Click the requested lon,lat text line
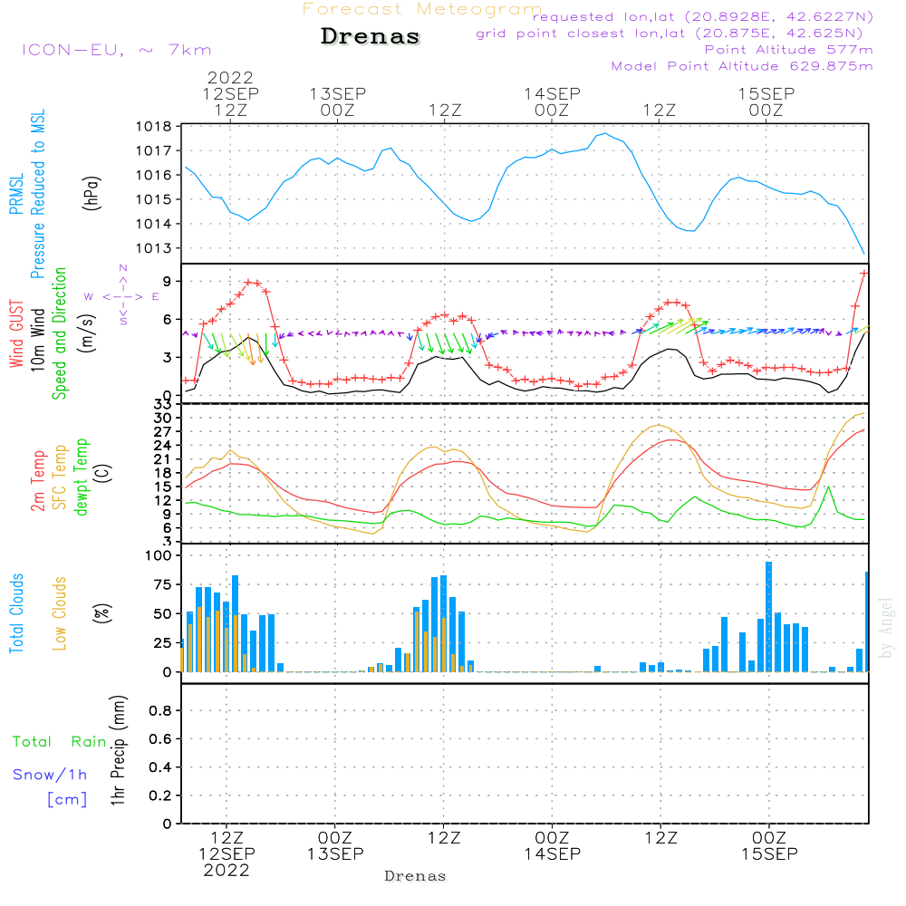The image size is (906, 906). coord(703,17)
